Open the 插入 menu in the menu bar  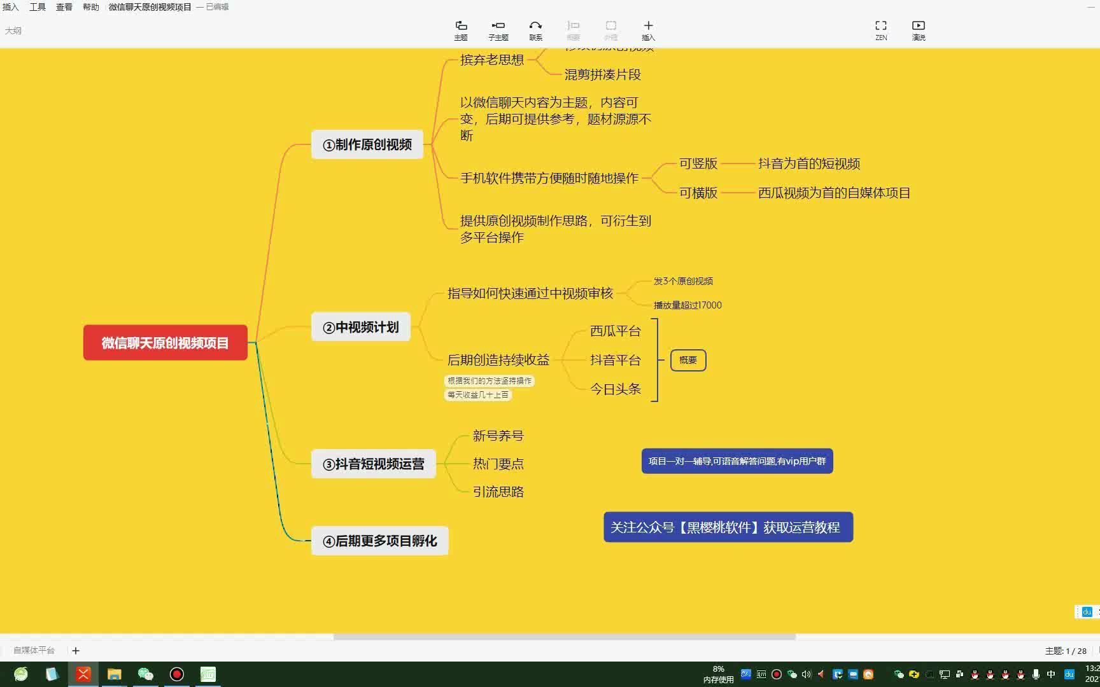(x=11, y=7)
